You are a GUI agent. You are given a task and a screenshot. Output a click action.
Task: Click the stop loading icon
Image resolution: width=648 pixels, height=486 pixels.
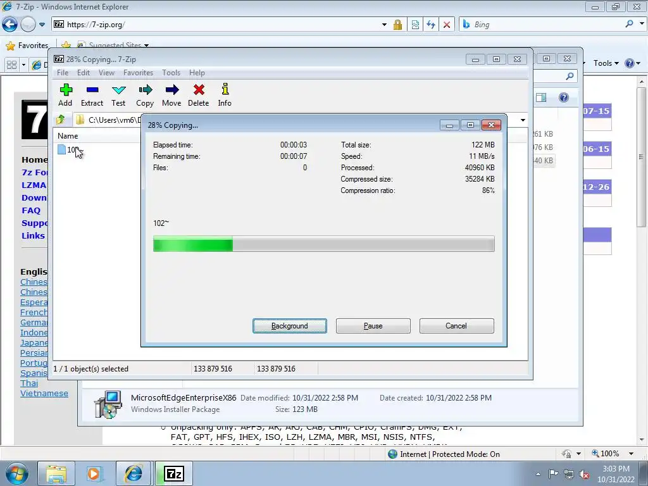pos(447,25)
